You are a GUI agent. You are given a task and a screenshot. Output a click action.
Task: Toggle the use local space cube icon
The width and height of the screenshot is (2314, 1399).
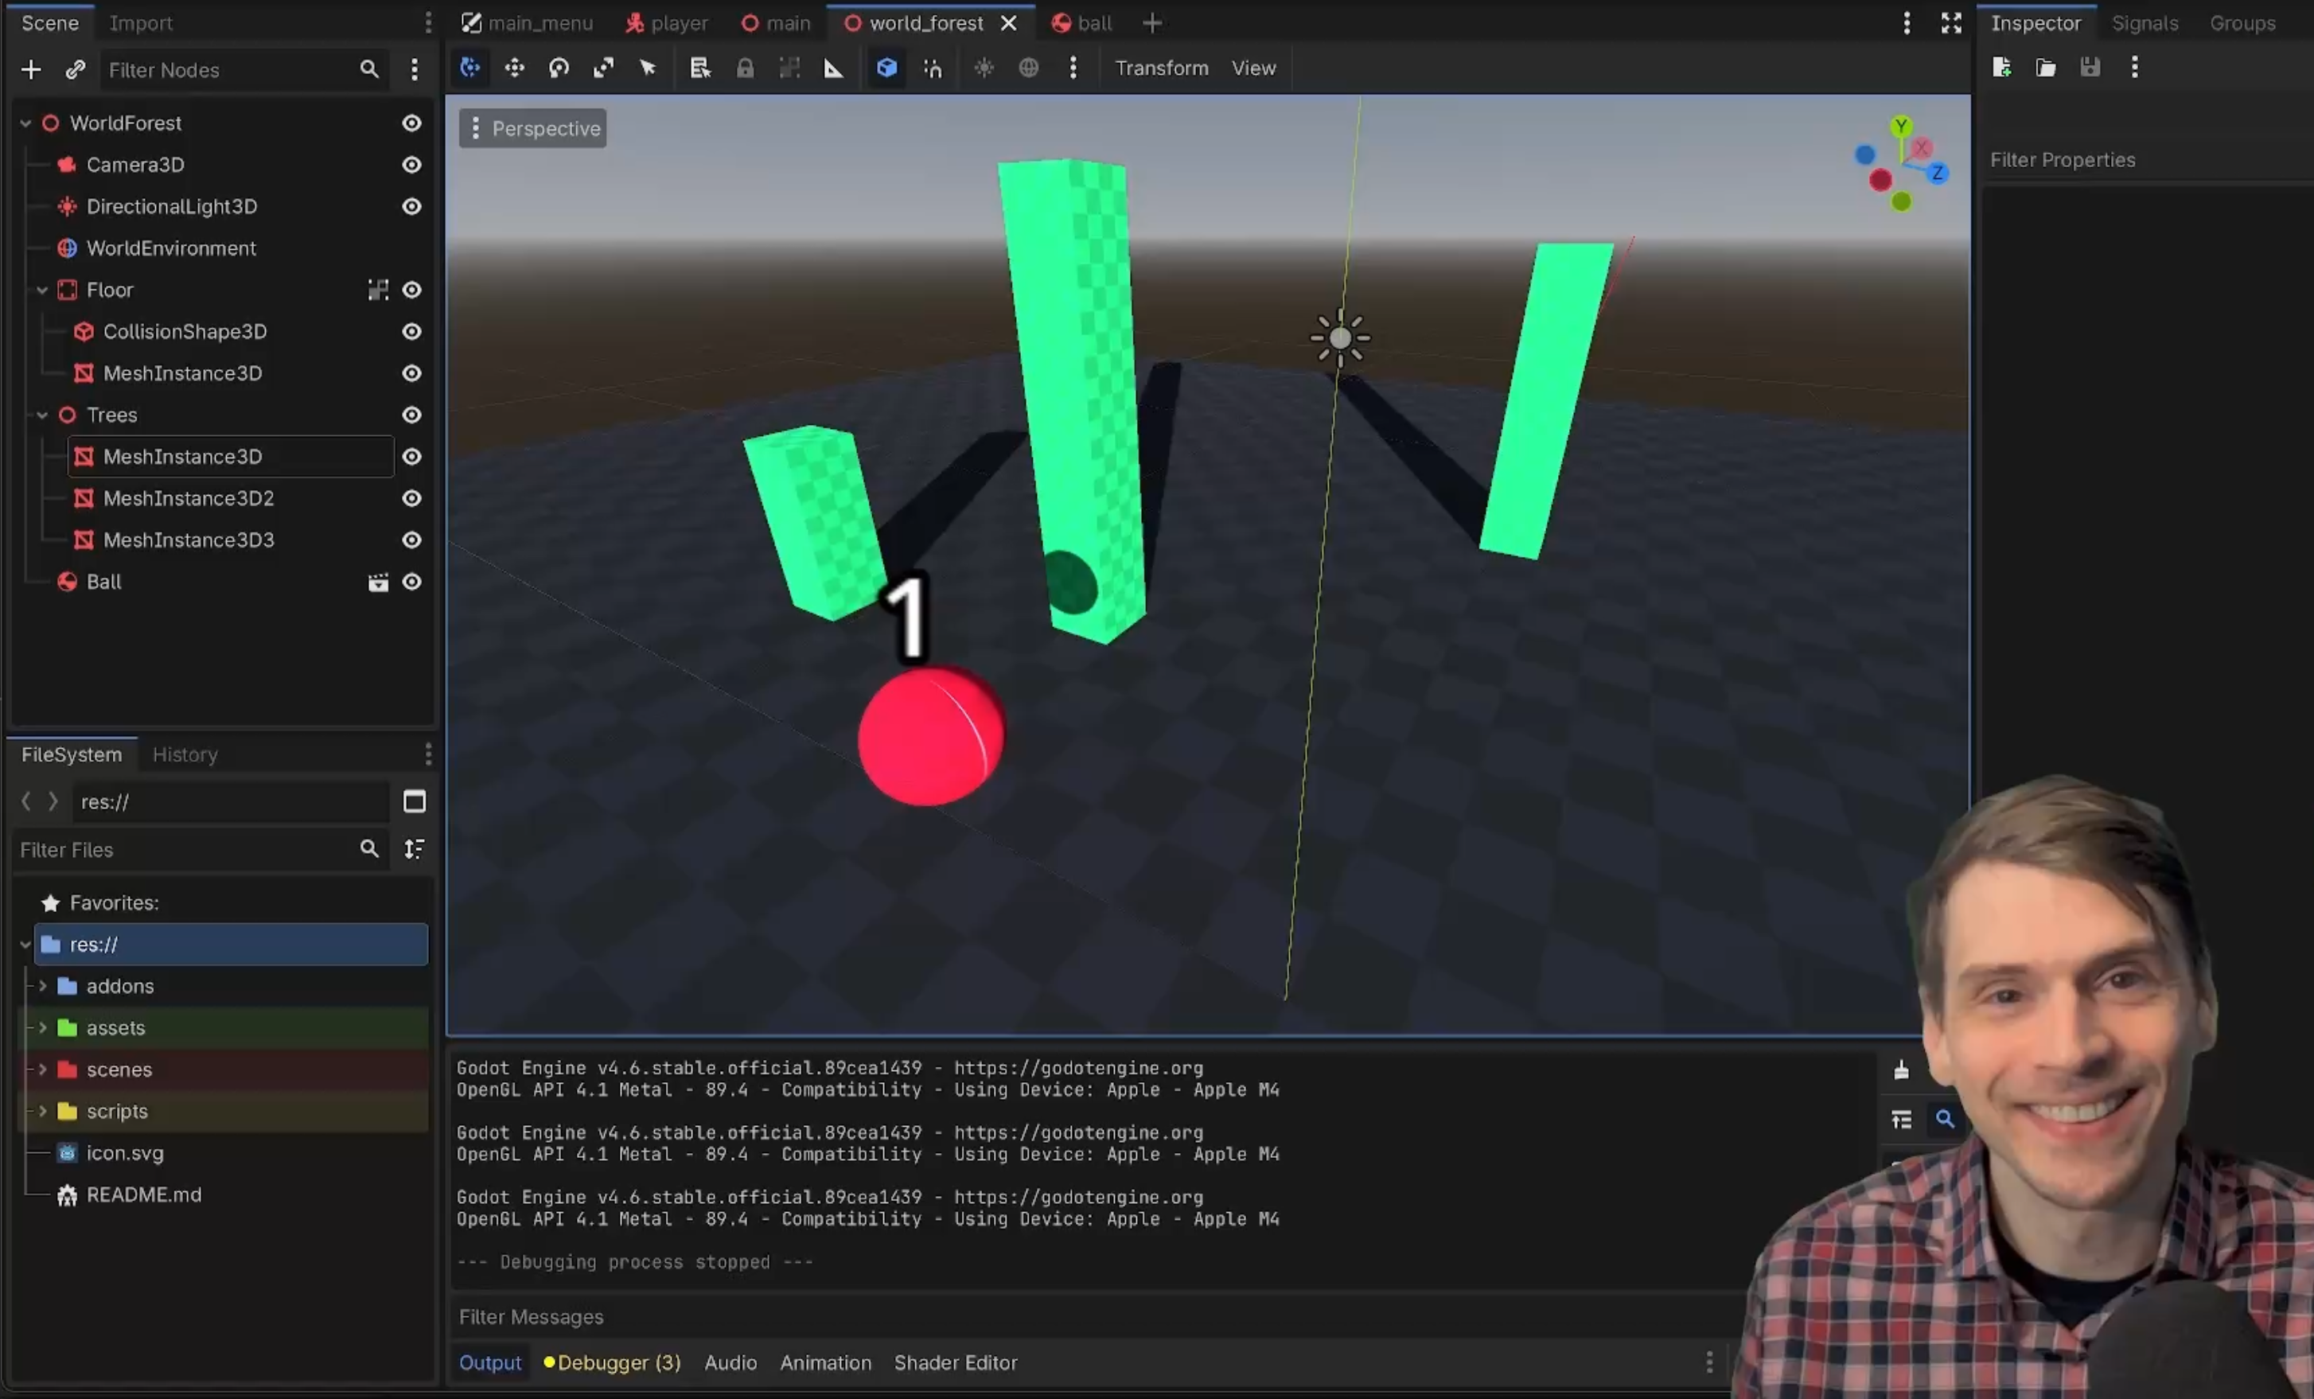[886, 68]
